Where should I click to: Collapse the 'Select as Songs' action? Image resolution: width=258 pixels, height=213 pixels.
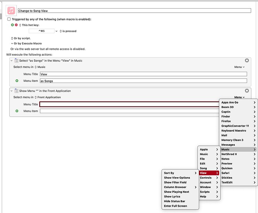pos(12,61)
